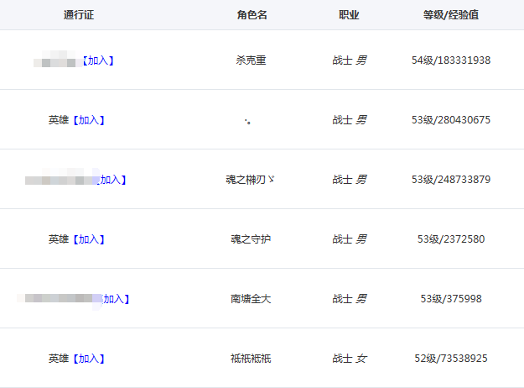Select the 角色名 column header
524x388 pixels.
click(251, 15)
